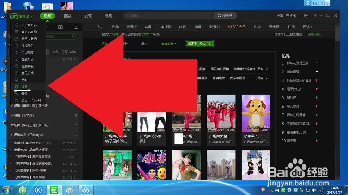Image resolution: width=348 pixels, height=195 pixels.
Task: Open the 爱奇艺 logo main menu
Action: coord(22,16)
